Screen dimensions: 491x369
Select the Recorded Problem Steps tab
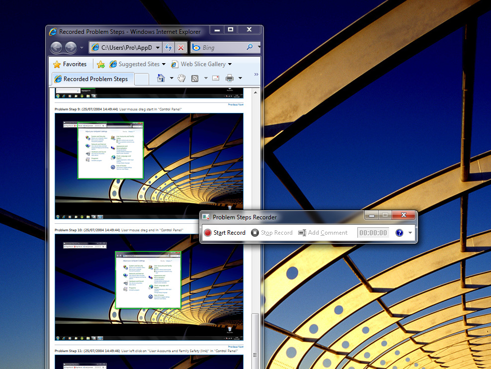point(93,79)
